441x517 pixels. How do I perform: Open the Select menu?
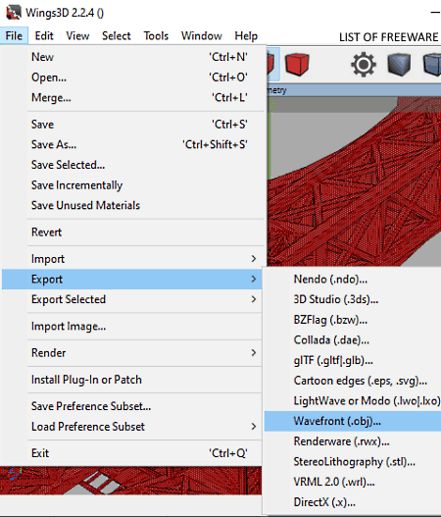point(116,35)
